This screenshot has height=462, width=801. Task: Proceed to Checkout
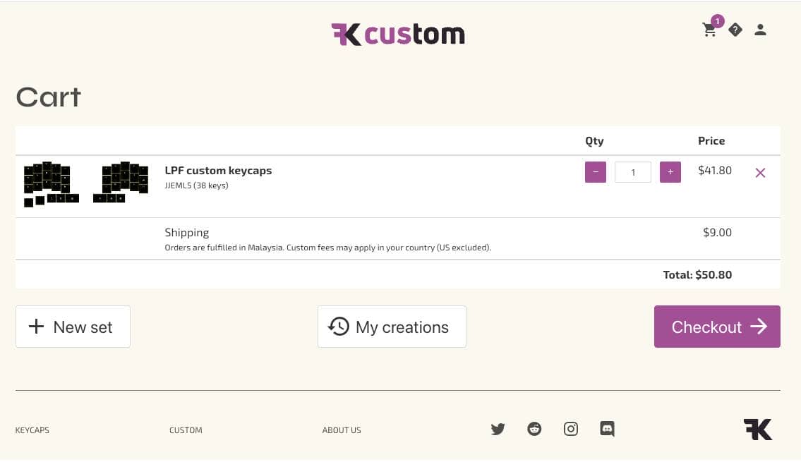(717, 327)
